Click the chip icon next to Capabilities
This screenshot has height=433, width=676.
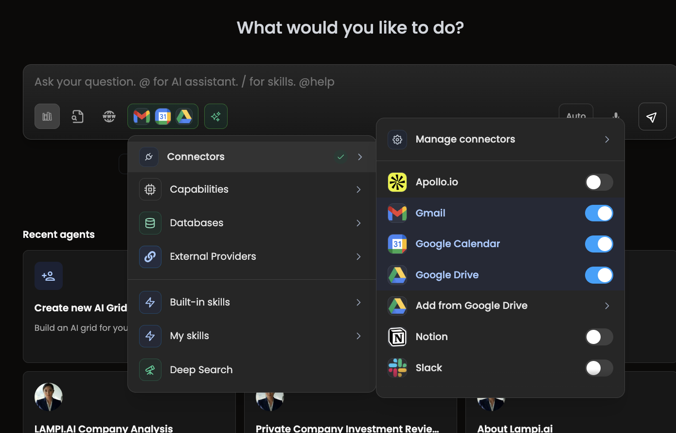(x=150, y=189)
